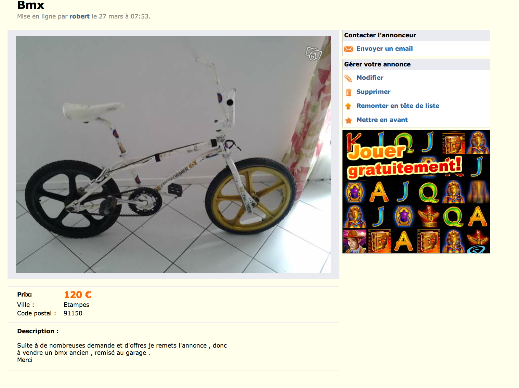The height and width of the screenshot is (388, 519).
Task: Click the postal code 91150
Action: click(x=73, y=313)
